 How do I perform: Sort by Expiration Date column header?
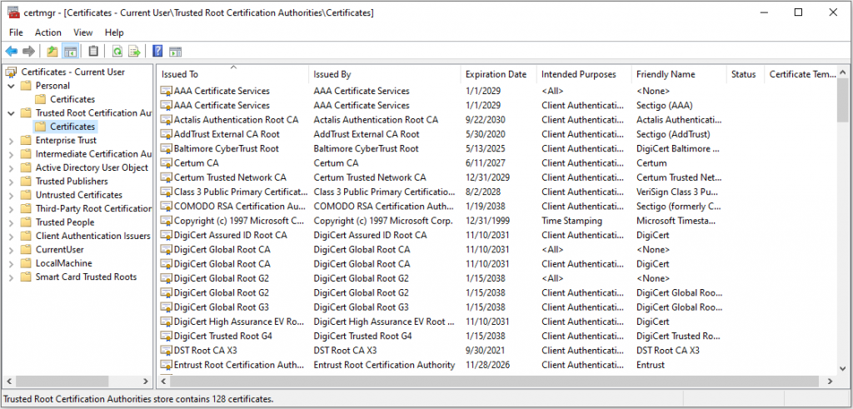tap(498, 74)
